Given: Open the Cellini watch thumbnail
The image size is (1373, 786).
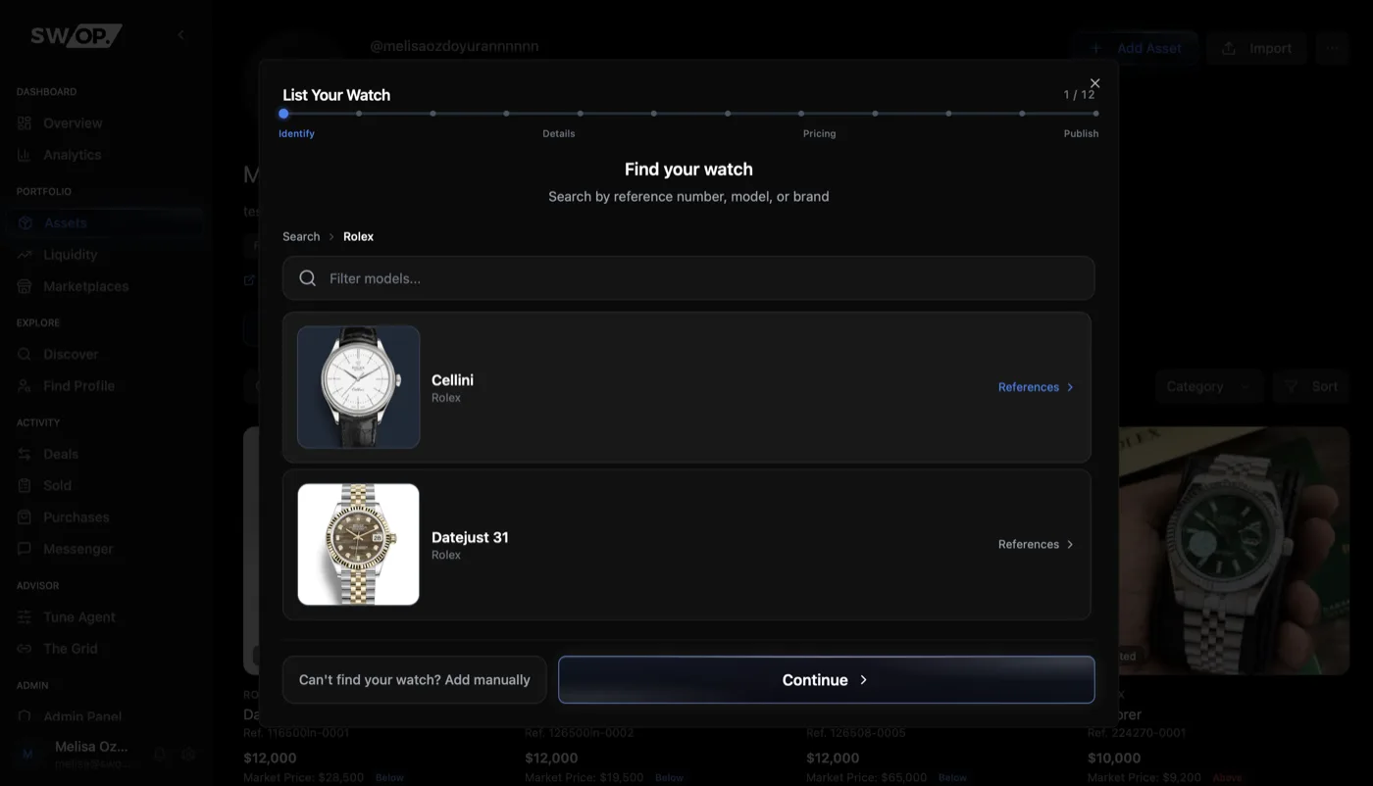Looking at the screenshot, I should point(359,387).
